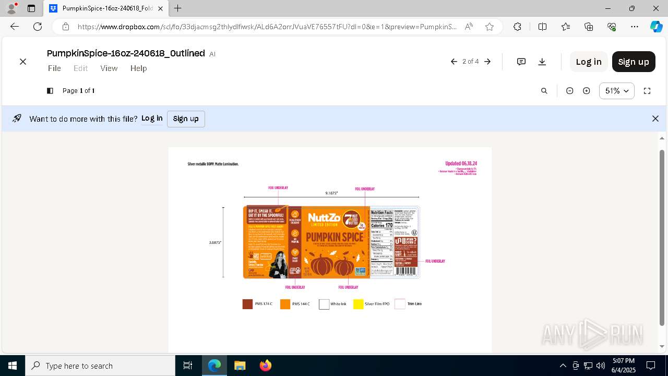Go to previous file arrow
The height and width of the screenshot is (376, 668).
pyautogui.click(x=454, y=62)
